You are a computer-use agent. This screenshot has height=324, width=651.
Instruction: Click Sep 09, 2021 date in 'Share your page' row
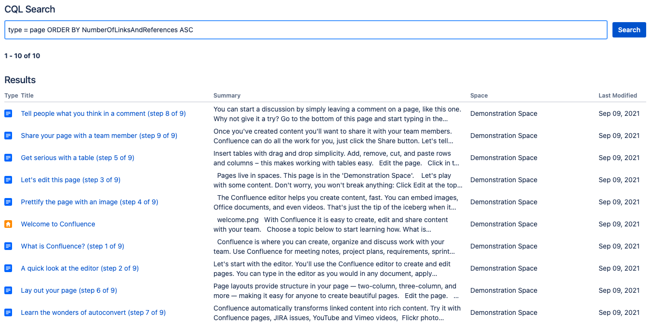tap(619, 136)
